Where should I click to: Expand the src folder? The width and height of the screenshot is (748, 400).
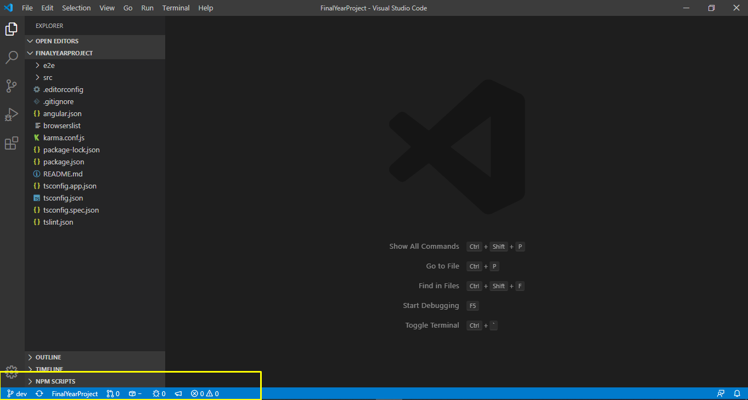95,77
